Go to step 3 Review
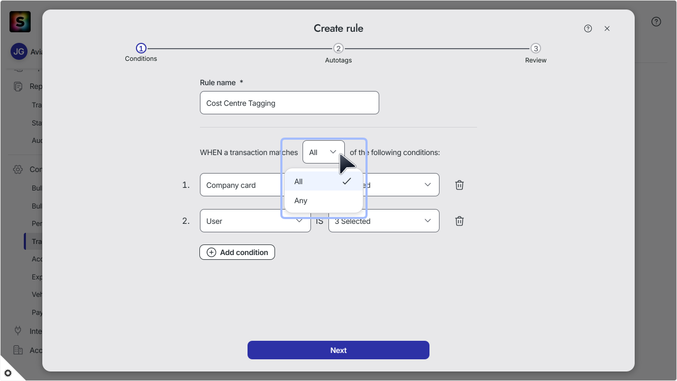 click(x=536, y=54)
